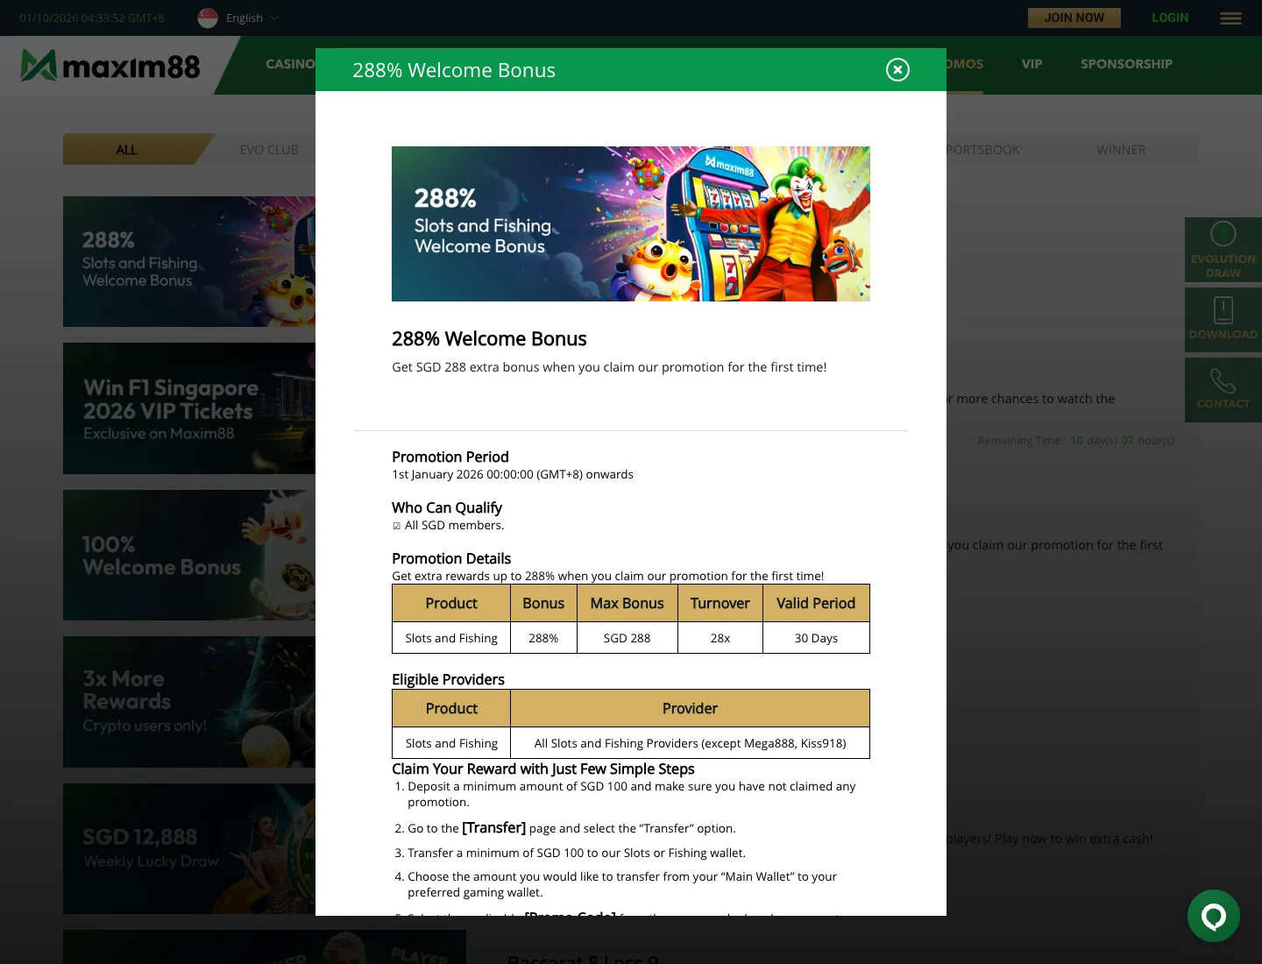Open the SGD 12,888 Weekly Lucky Draw promo
The image size is (1262, 964).
pyautogui.click(x=189, y=849)
